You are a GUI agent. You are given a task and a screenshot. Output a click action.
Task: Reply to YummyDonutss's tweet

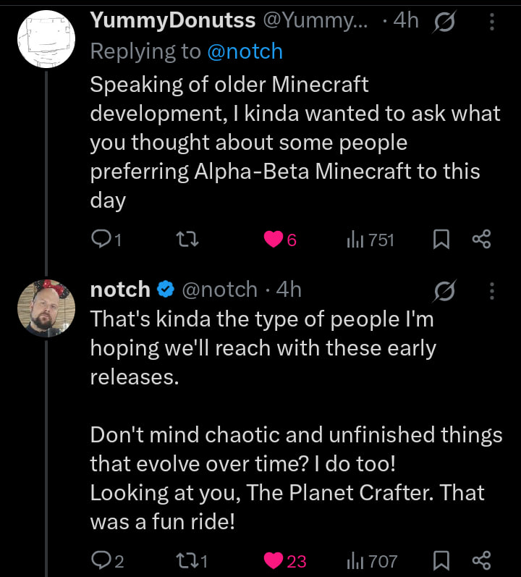tap(100, 240)
